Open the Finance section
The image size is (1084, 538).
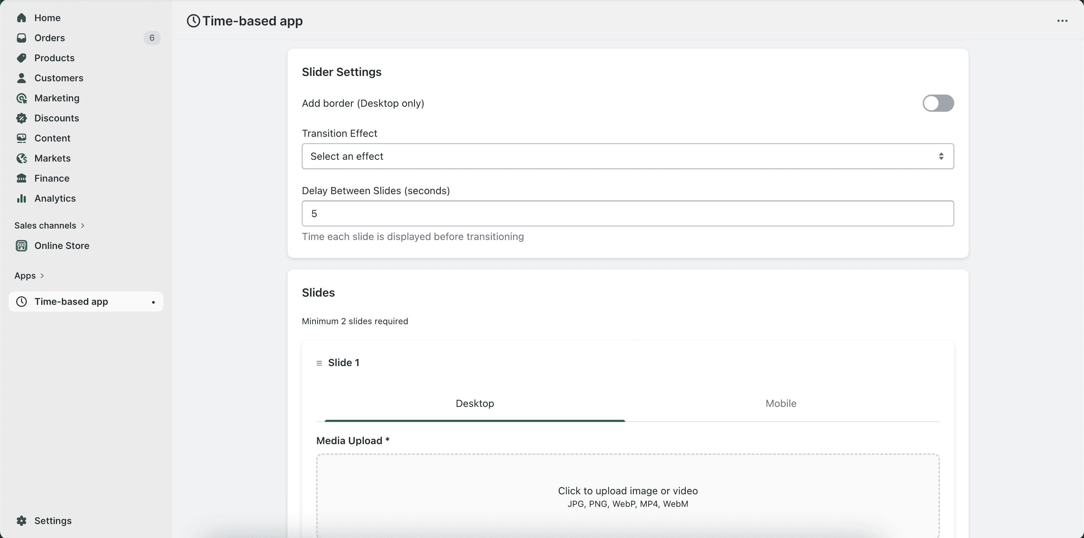point(86,178)
